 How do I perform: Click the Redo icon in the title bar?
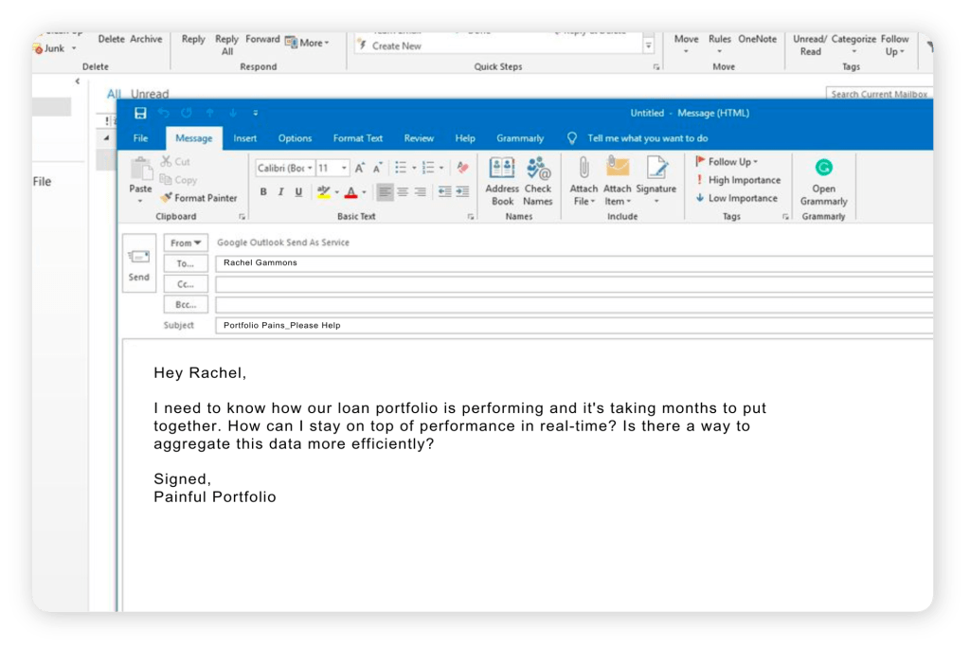(187, 114)
